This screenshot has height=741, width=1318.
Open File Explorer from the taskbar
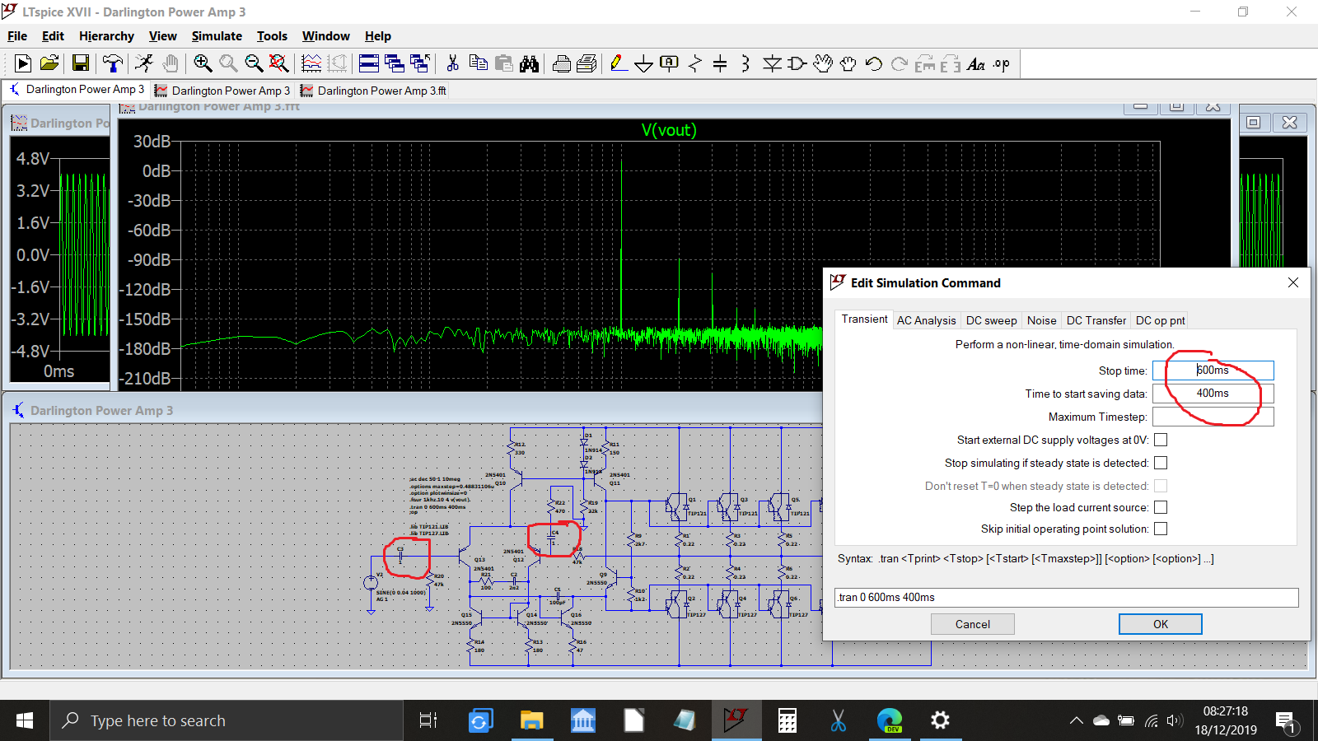pyautogui.click(x=531, y=720)
